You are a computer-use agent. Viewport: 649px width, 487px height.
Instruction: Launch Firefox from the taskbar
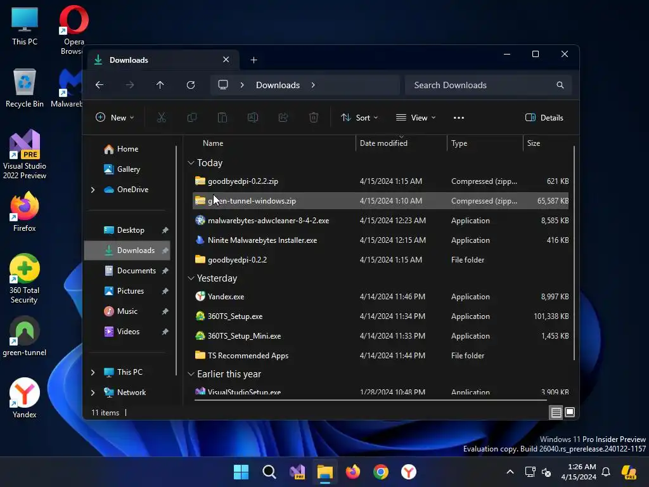353,472
